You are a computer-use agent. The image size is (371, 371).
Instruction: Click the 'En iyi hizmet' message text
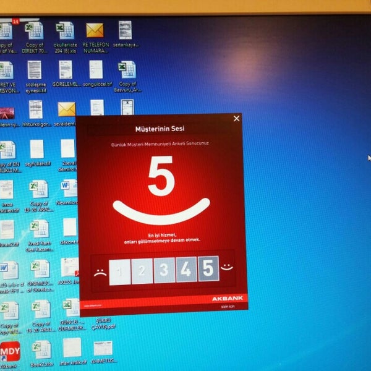pyautogui.click(x=162, y=238)
